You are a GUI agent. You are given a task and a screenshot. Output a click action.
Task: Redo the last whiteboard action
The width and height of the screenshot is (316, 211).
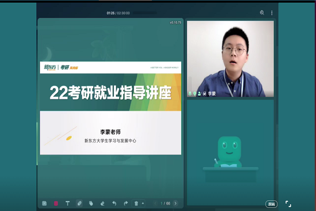coord(125,203)
